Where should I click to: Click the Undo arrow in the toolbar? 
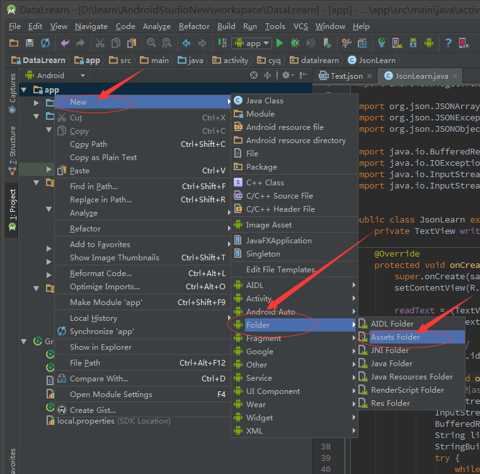tap(64, 43)
